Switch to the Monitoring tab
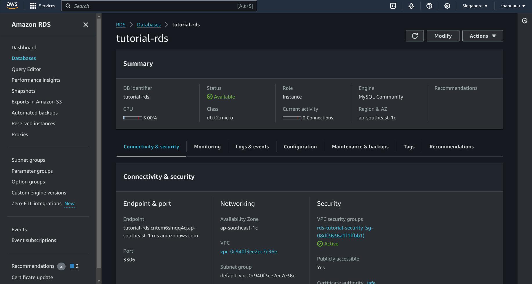Screen dimensions: 532x284 point(207,147)
